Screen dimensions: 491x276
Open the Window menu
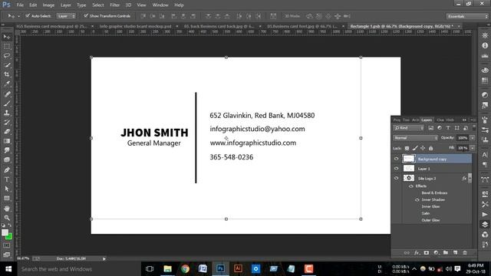(x=160, y=5)
